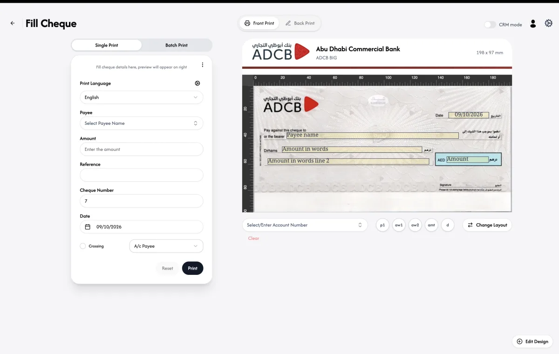Toggle CRM mode switch
The image size is (559, 354).
(x=490, y=24)
